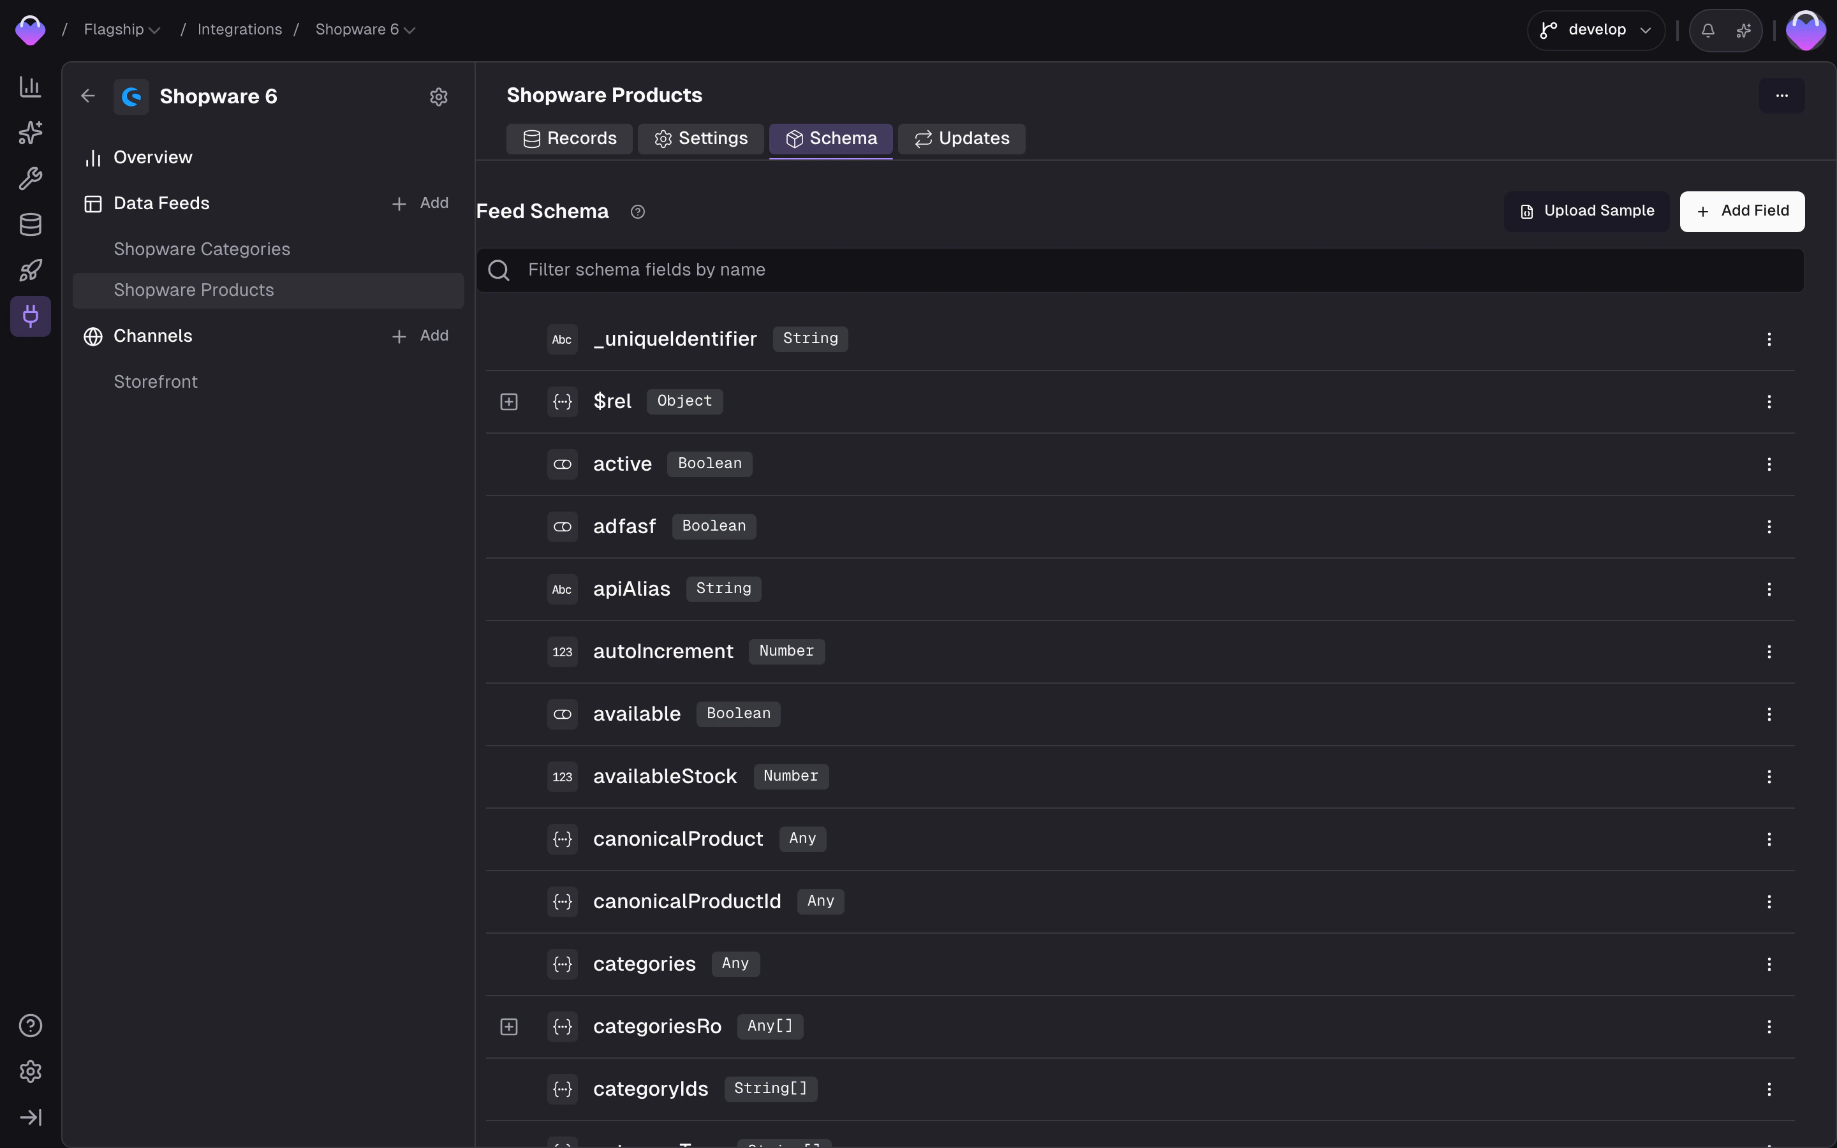Click the Feed Schema help icon
1837x1148 pixels.
(x=638, y=212)
